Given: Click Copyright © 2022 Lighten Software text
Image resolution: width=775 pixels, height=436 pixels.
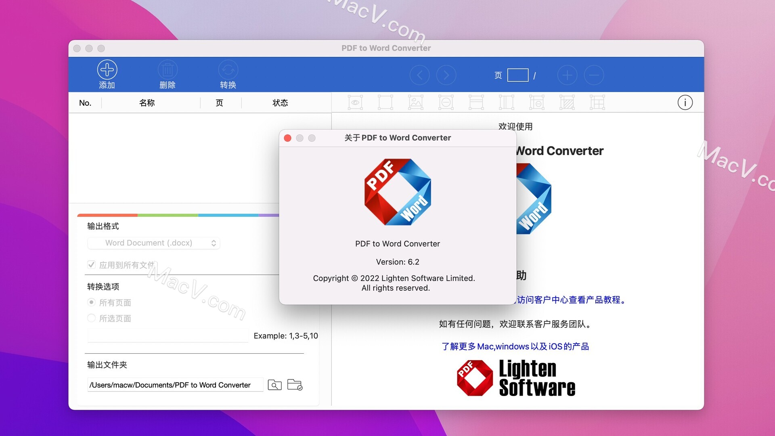Looking at the screenshot, I should pos(394,278).
